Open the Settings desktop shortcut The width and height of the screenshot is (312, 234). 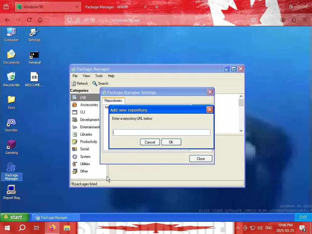click(34, 34)
